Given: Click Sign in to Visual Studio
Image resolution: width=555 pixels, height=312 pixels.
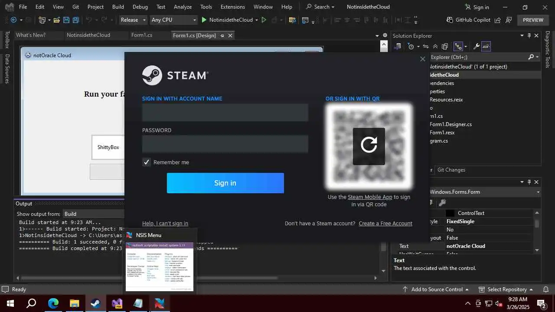Looking at the screenshot, I should (477, 7).
